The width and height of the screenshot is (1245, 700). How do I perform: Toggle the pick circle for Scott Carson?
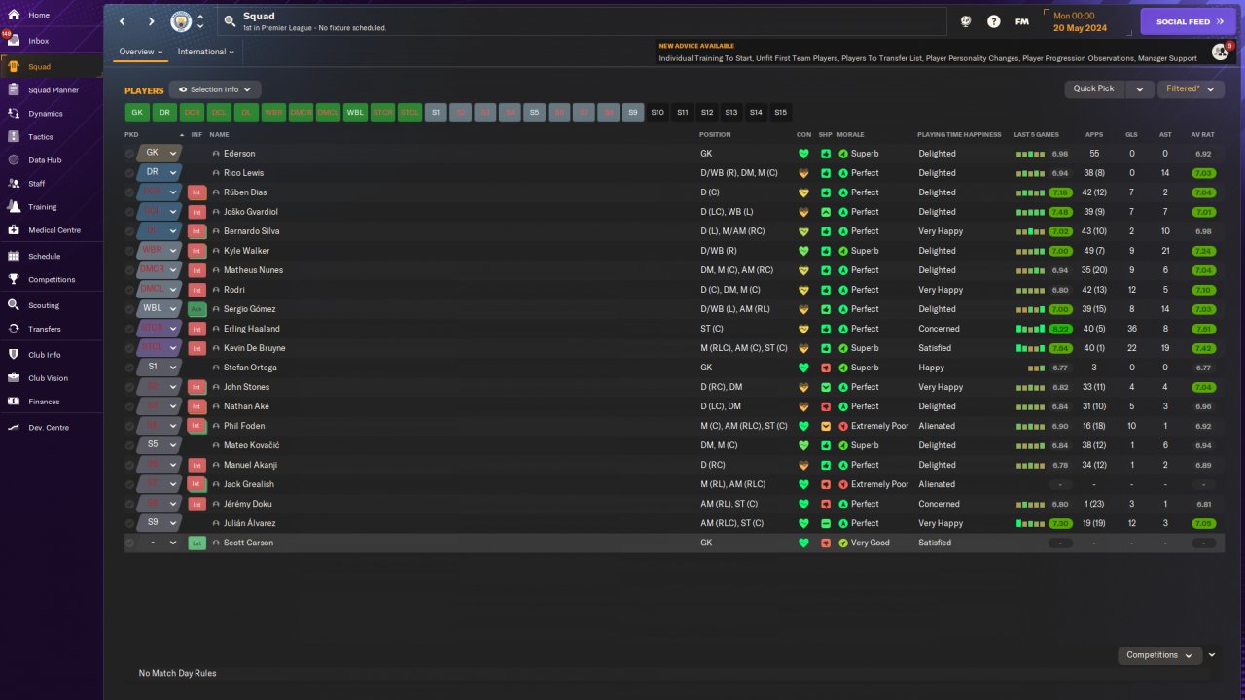pos(130,542)
